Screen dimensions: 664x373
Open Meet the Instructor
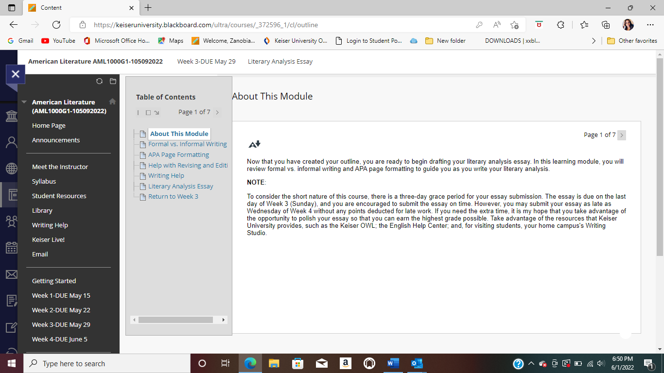tap(60, 167)
